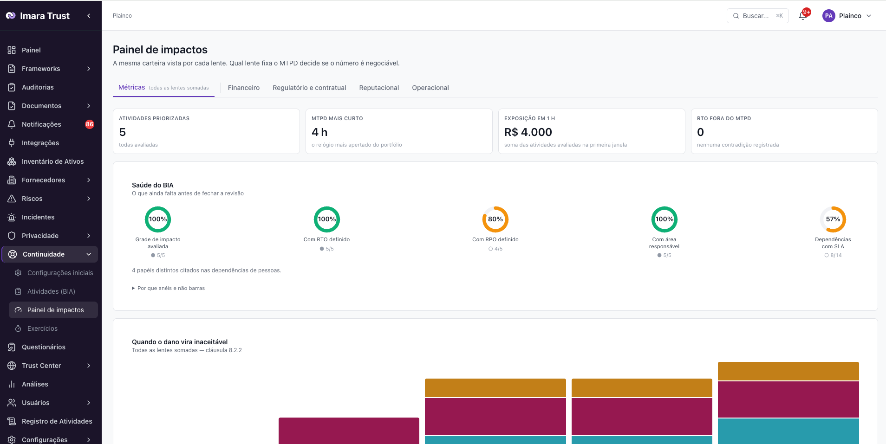
Task: Click the MTPD mais curto card
Action: click(399, 131)
